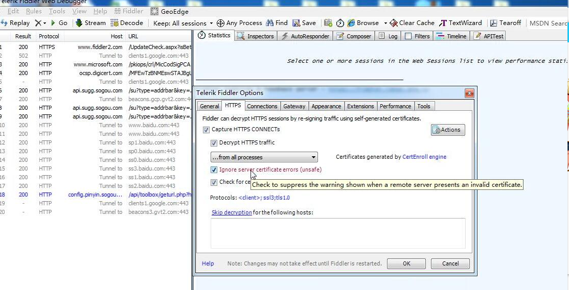Toggle Stream mode icon
The width and height of the screenshot is (569, 290).
click(79, 23)
